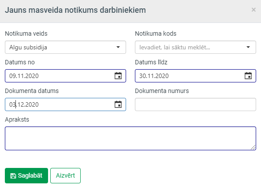Click the Datums no date field

point(65,76)
